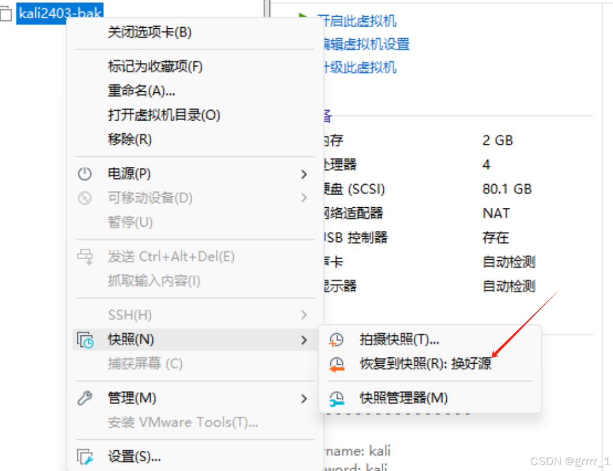The width and height of the screenshot is (613, 471).
Task: Choose 重命名(A)... menu entry
Action: (195, 91)
